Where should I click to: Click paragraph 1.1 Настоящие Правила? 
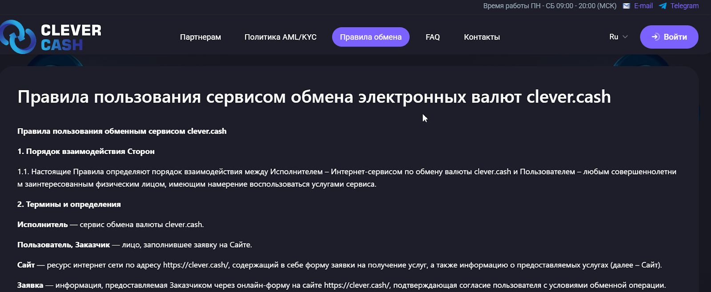[347, 178]
